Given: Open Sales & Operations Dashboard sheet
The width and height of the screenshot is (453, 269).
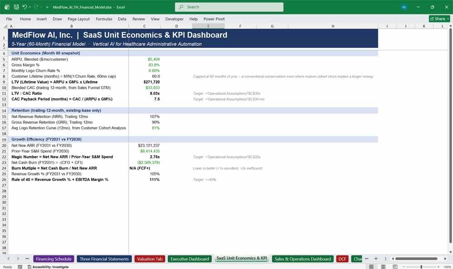Looking at the screenshot, I should click(x=303, y=259).
